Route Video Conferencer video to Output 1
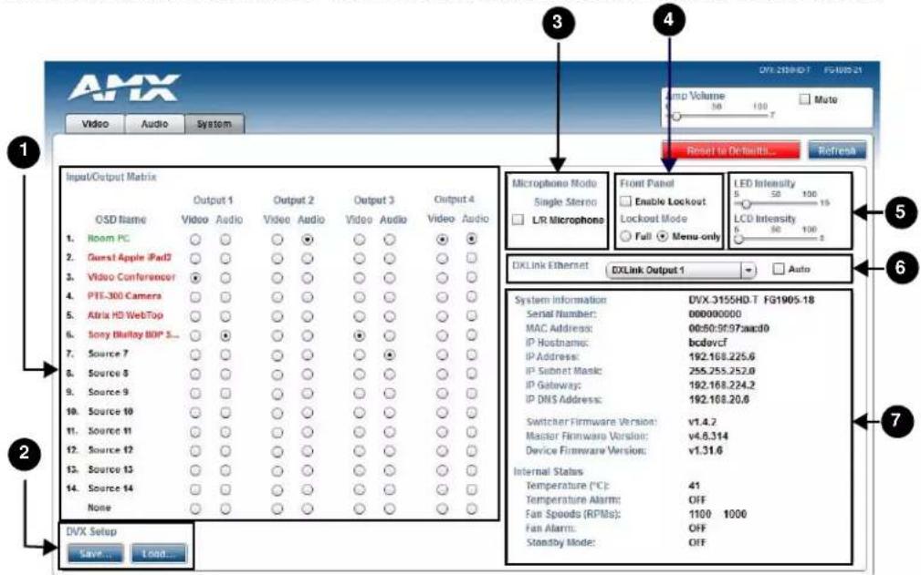921x575 pixels. point(195,278)
